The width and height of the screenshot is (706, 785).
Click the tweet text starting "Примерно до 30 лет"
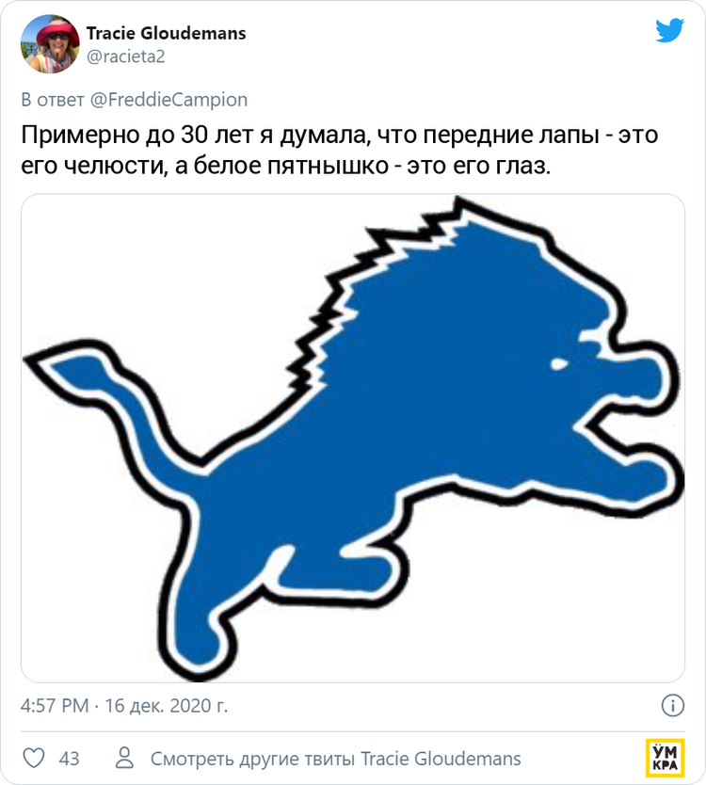(x=339, y=151)
